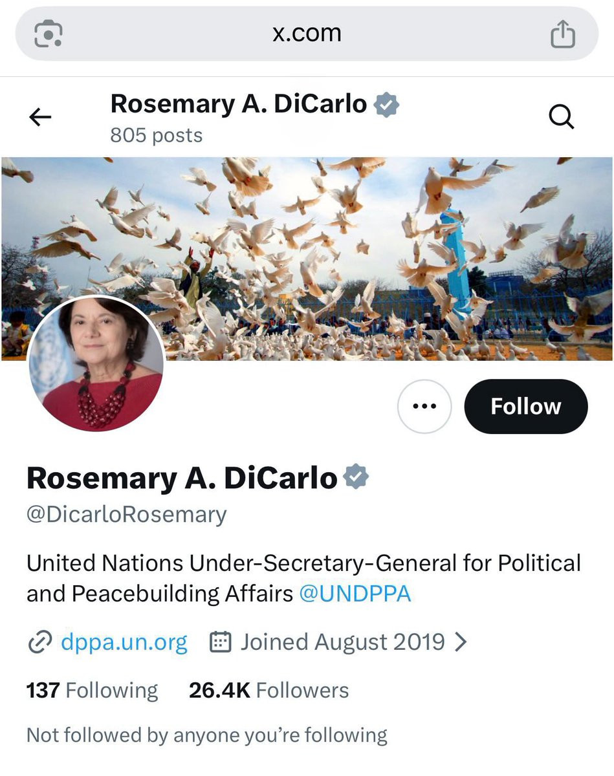View the 137 Following list

pos(92,690)
